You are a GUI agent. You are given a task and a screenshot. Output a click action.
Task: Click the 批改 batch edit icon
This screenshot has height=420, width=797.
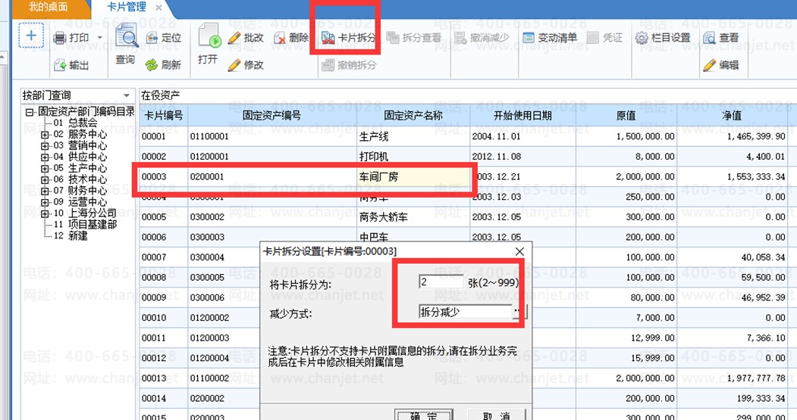tap(234, 38)
